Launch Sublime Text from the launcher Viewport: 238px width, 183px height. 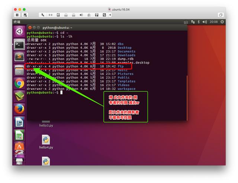point(19,57)
